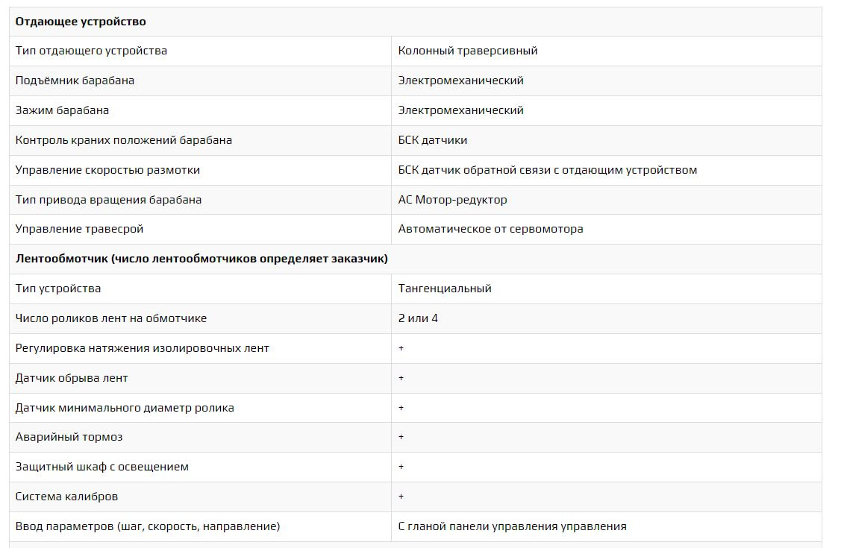Click the plus mark for "Система калибров"
Viewport: 844px width, 548px height.
[401, 497]
